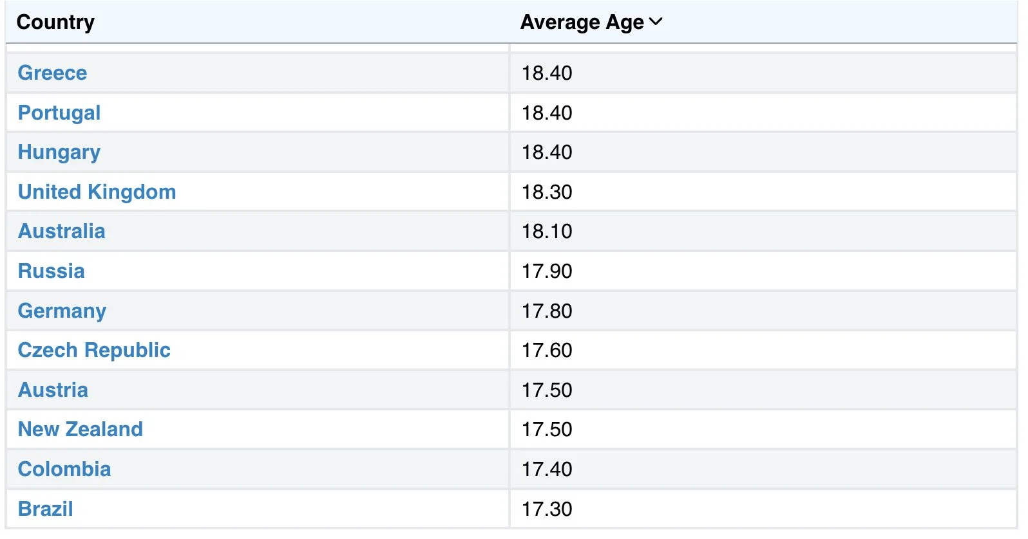Open the Germany country link
The height and width of the screenshot is (539, 1028).
(x=62, y=311)
